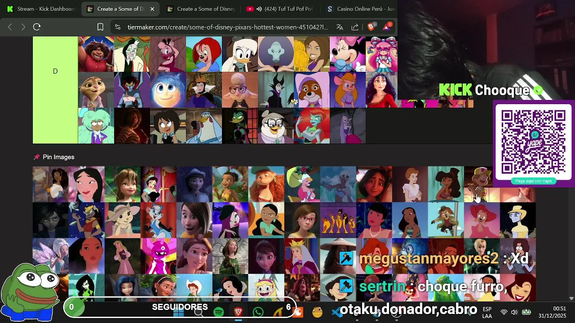Select the Aurora pink dress image
575x323 pixels.
pos(123,256)
